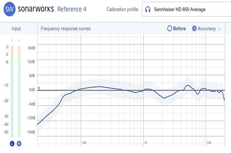Expand the chevron next to Accuracy

click(219, 29)
